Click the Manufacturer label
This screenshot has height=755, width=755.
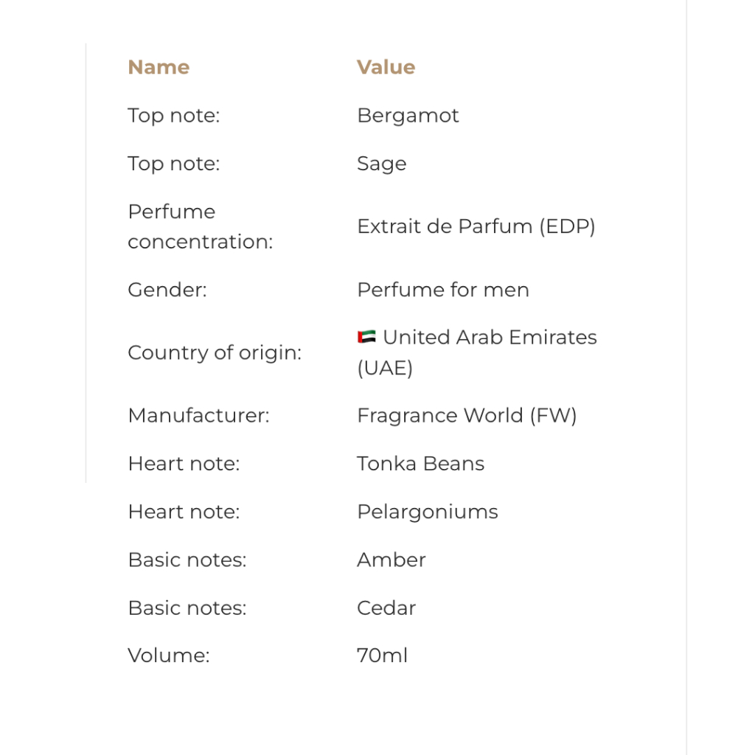(x=198, y=416)
